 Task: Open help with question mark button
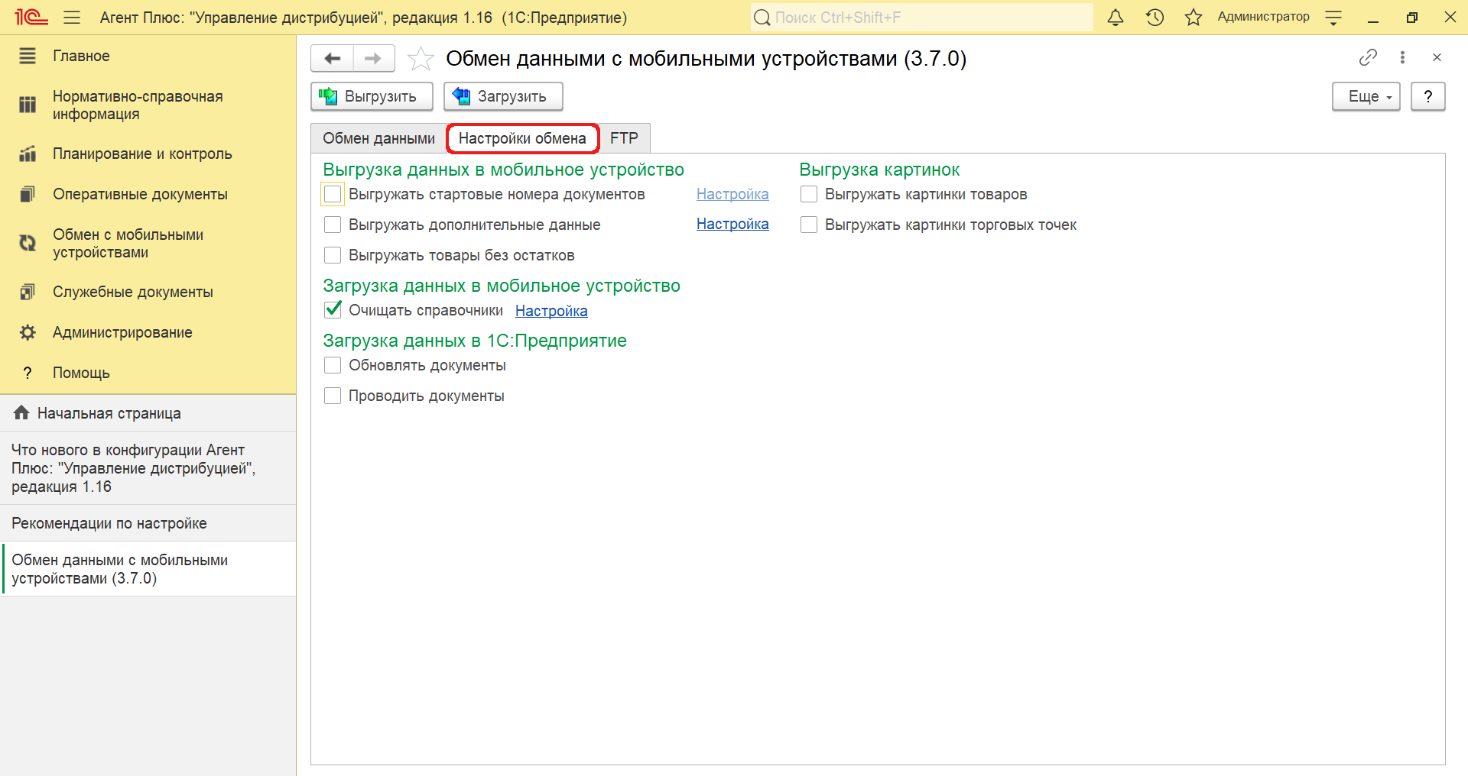1427,96
